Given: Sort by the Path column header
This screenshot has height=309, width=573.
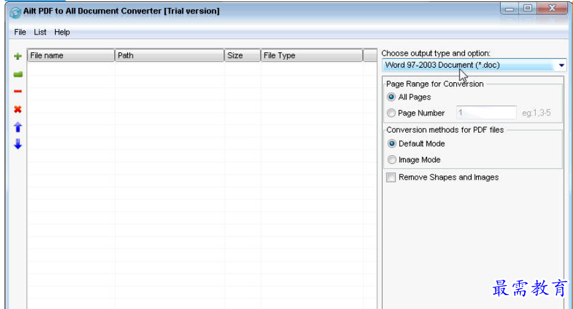Looking at the screenshot, I should point(170,56).
